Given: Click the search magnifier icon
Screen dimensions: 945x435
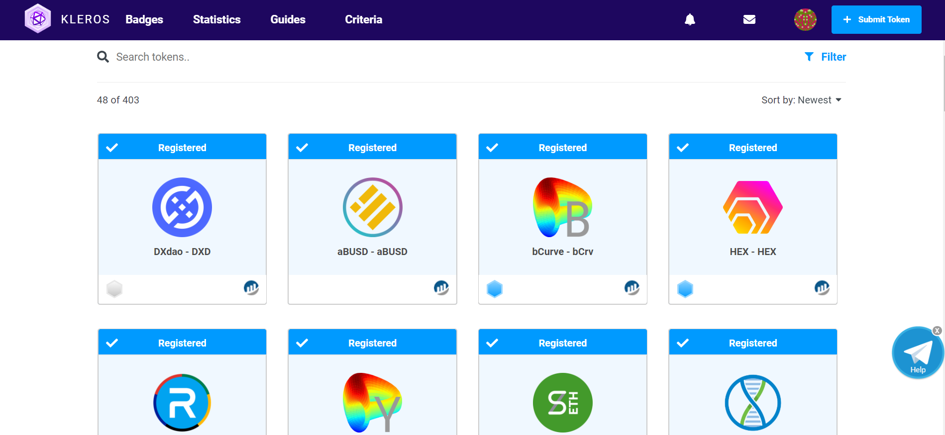Looking at the screenshot, I should click(x=103, y=57).
